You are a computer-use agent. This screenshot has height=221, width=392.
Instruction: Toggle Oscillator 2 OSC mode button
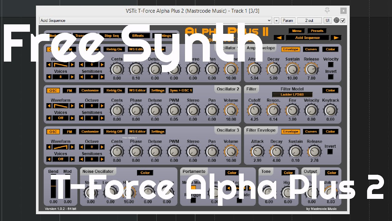coord(53,91)
